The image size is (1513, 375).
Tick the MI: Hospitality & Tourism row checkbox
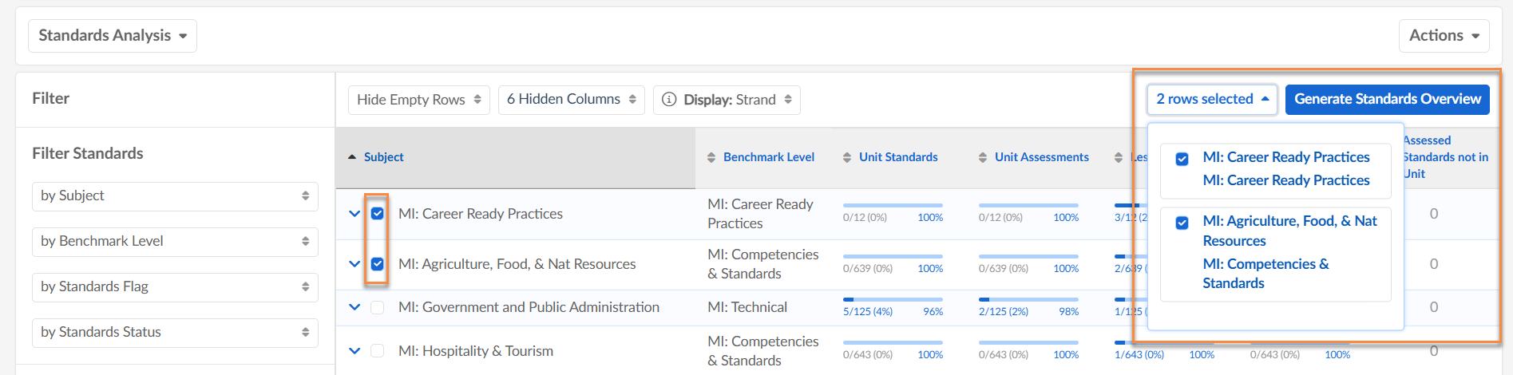(378, 351)
